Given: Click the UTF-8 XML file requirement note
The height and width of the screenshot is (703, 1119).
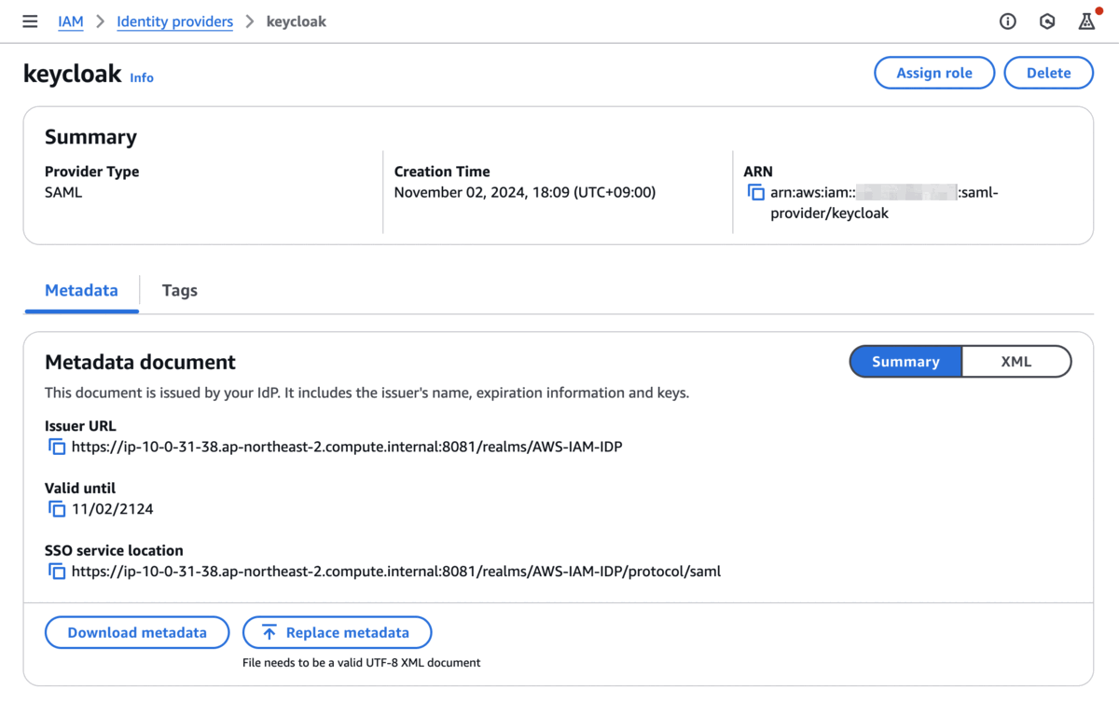Looking at the screenshot, I should point(362,663).
